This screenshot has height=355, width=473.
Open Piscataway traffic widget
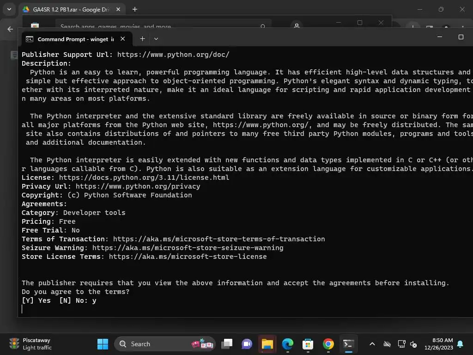coord(30,344)
